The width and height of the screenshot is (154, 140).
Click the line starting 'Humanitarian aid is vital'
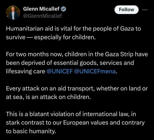[x=73, y=29]
